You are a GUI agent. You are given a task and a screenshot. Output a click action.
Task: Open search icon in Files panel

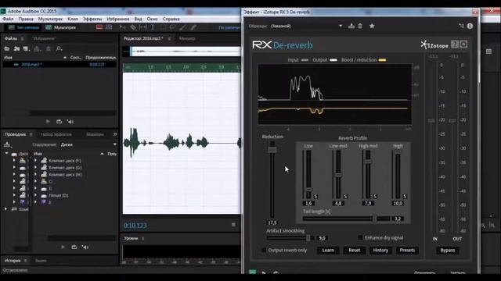(x=59, y=48)
